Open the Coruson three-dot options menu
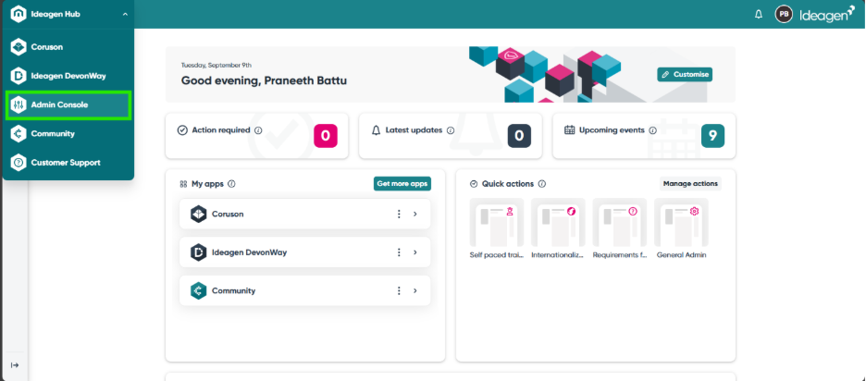The width and height of the screenshot is (866, 381). (399, 214)
